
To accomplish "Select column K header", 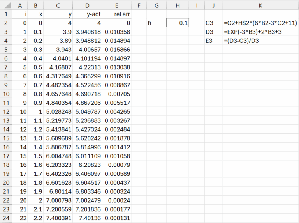I will pyautogui.click(x=260, y=5).
